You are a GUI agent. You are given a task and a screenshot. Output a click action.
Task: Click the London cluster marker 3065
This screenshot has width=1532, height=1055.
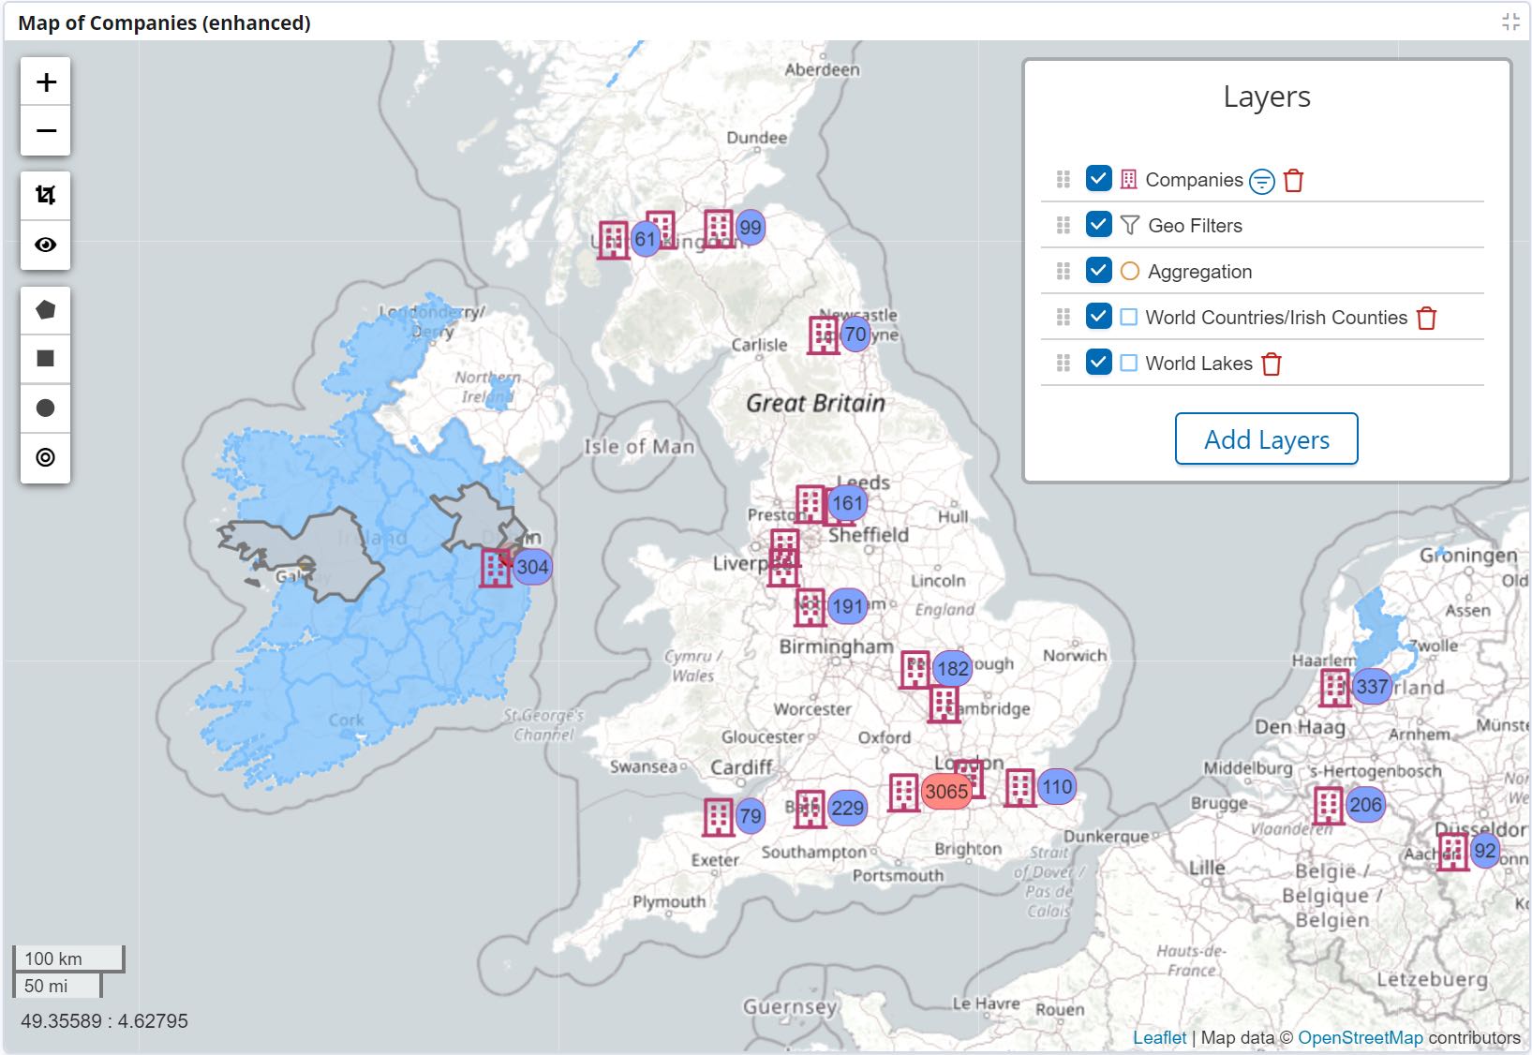[x=946, y=792]
